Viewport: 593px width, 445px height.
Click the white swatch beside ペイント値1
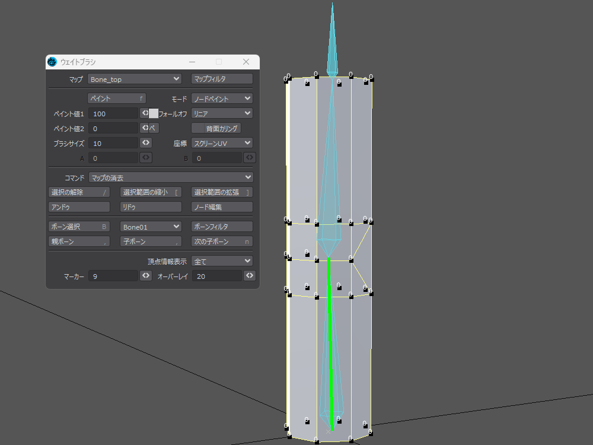[x=154, y=113]
